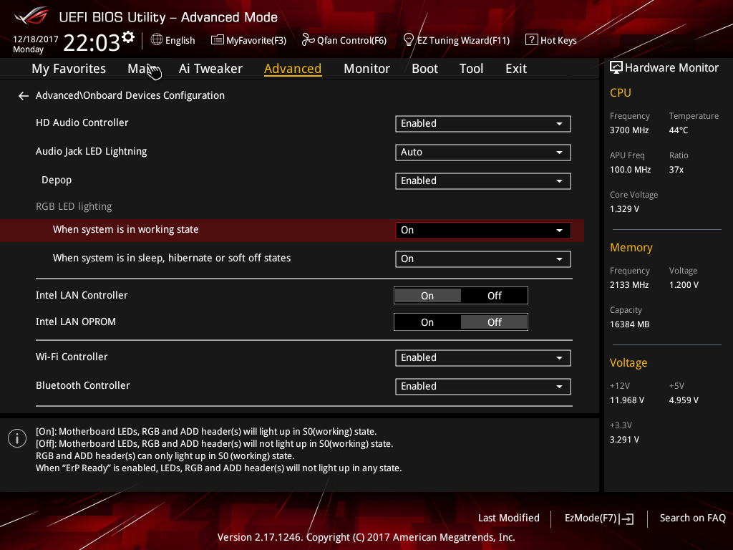Click English language button
Screen dimensions: 733x550
click(x=173, y=40)
